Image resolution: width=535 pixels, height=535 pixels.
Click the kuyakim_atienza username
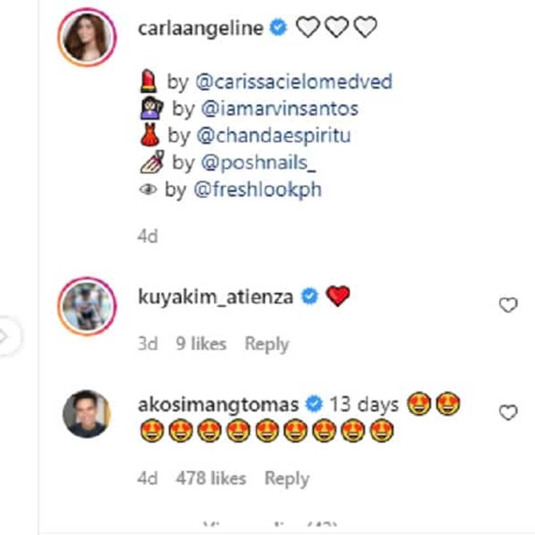pos(215,297)
